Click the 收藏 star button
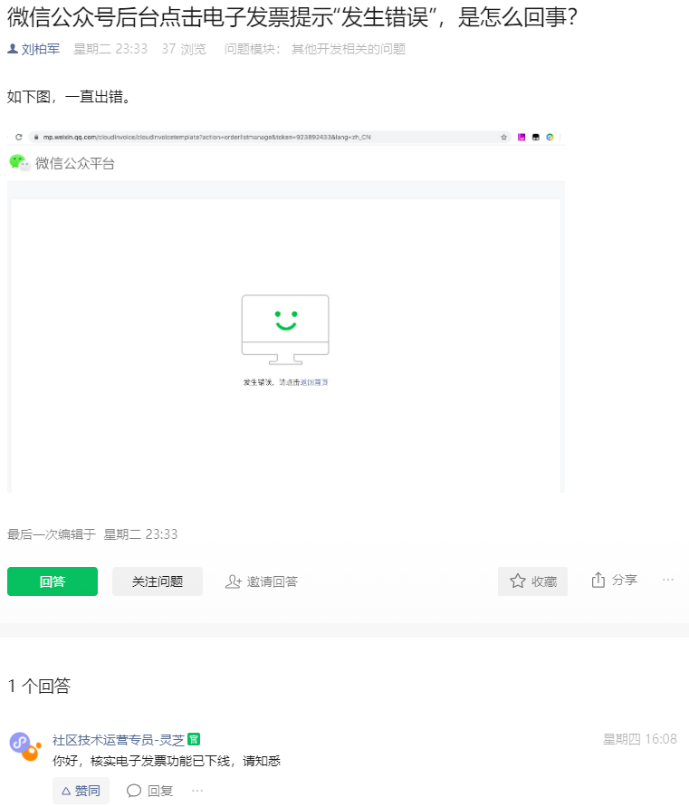689x807 pixels. click(532, 581)
